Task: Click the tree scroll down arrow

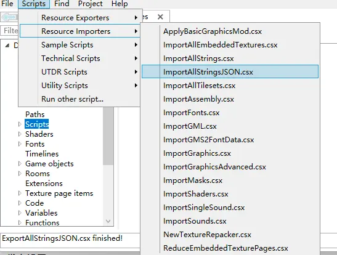Action: (x=108, y=221)
